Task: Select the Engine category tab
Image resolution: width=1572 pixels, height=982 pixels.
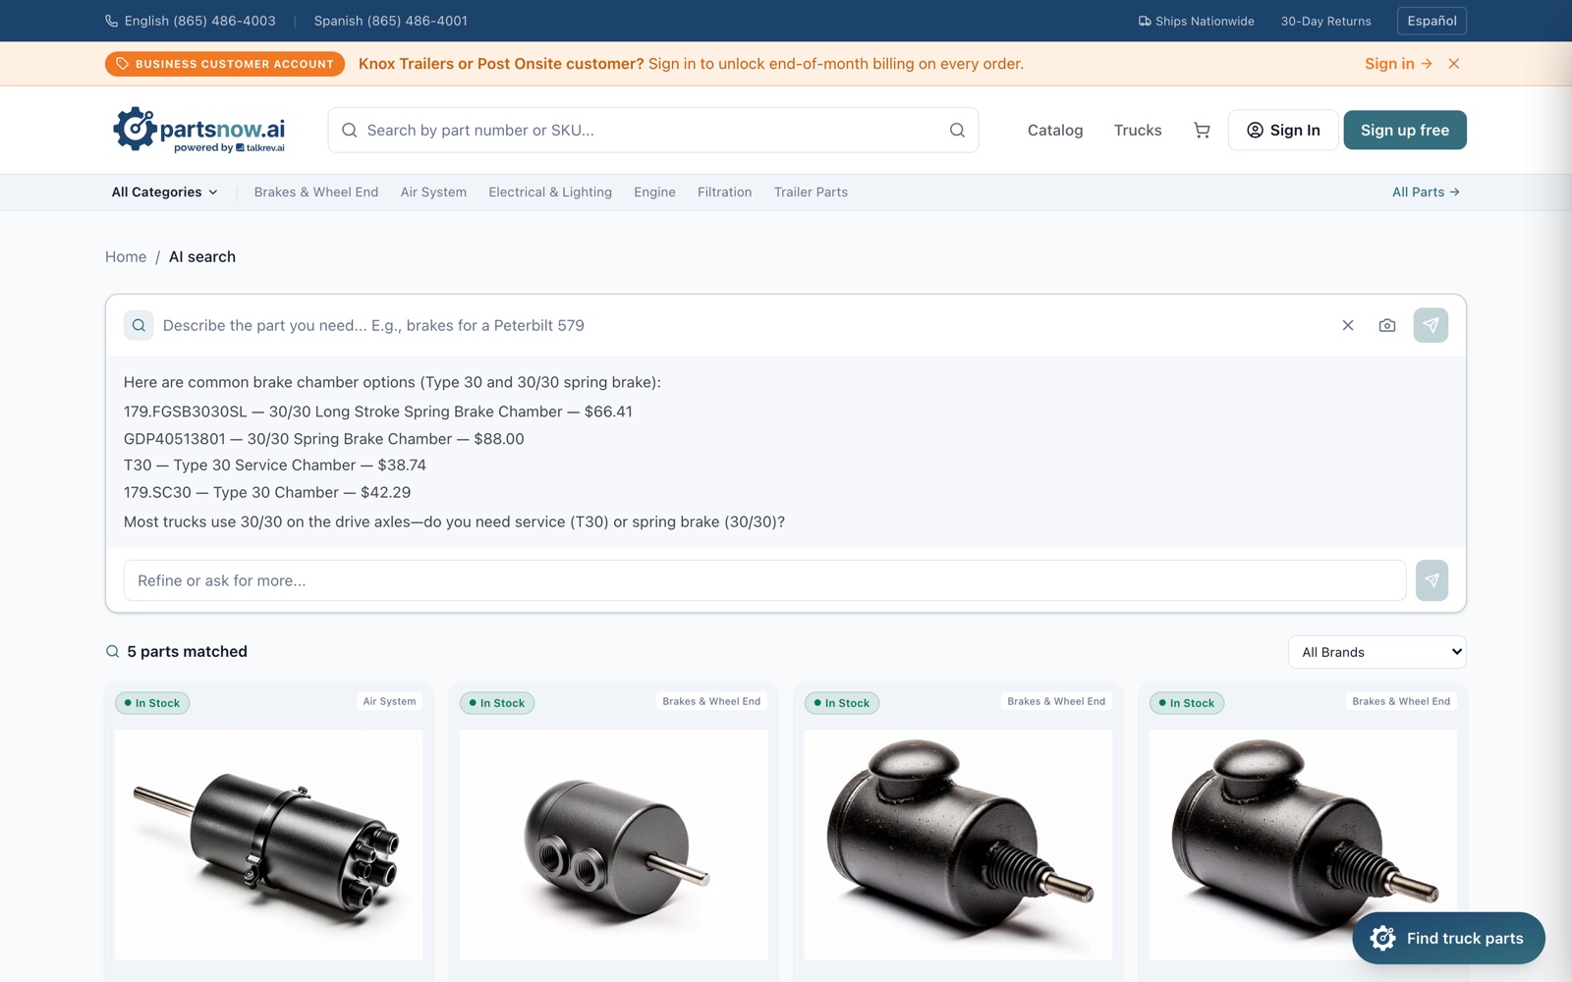Action: coord(654,192)
